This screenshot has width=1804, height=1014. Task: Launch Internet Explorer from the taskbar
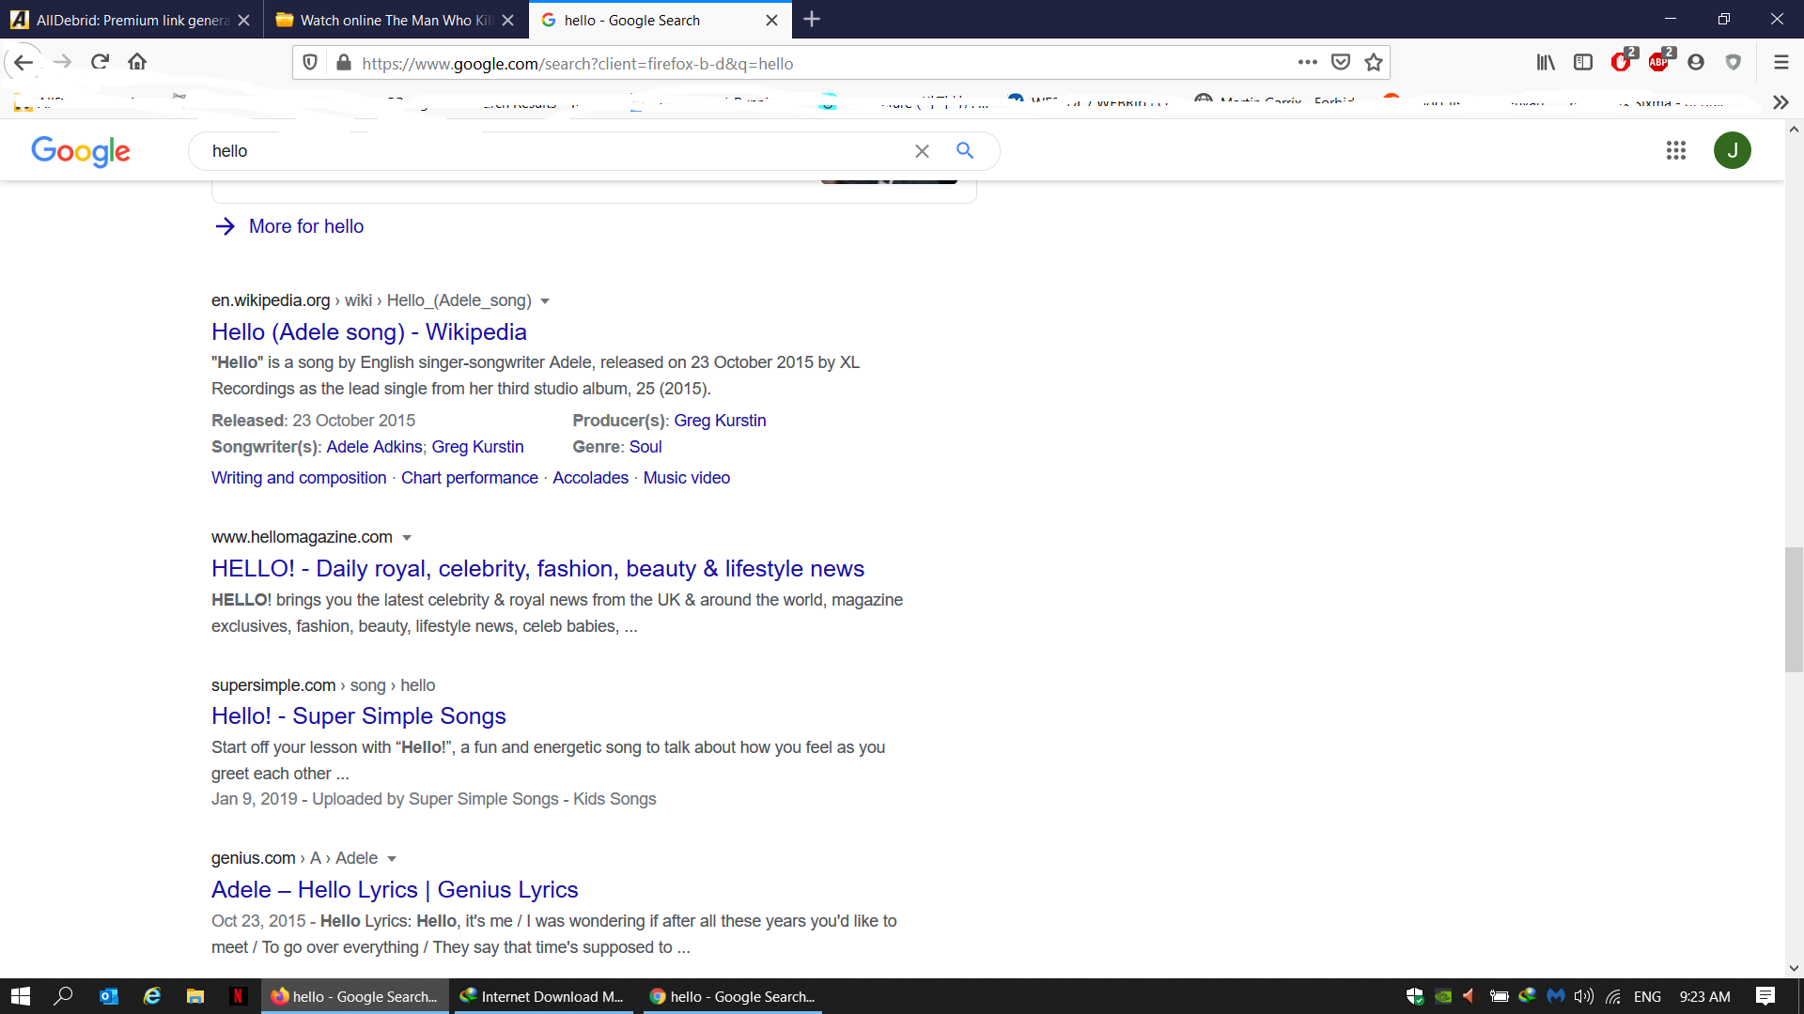point(151,996)
